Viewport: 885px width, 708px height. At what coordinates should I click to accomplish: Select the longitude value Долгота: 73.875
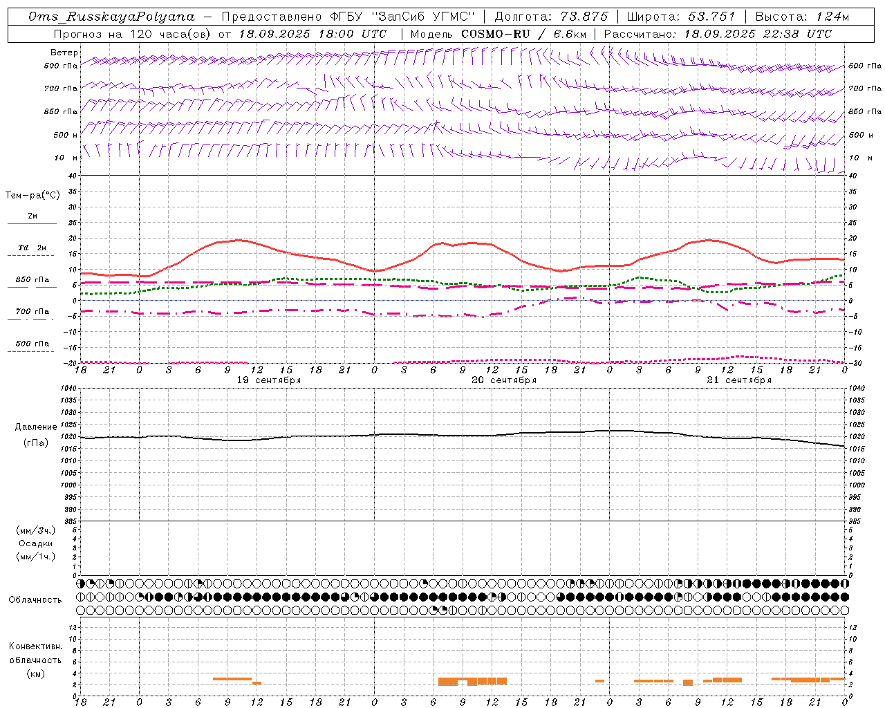[x=552, y=17]
